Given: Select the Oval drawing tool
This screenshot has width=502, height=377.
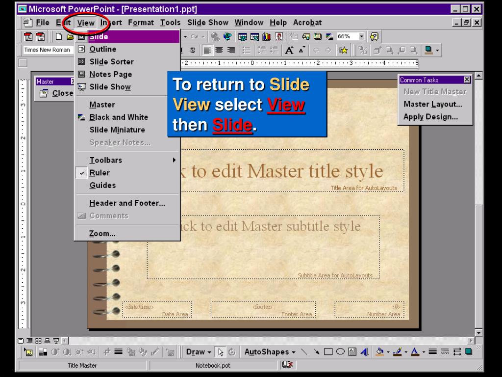Looking at the screenshot, I should point(340,352).
